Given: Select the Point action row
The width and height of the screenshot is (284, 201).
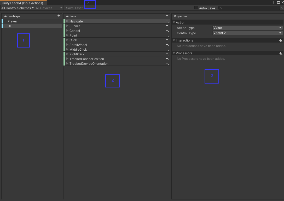Looking at the screenshot, I should [117, 35].
